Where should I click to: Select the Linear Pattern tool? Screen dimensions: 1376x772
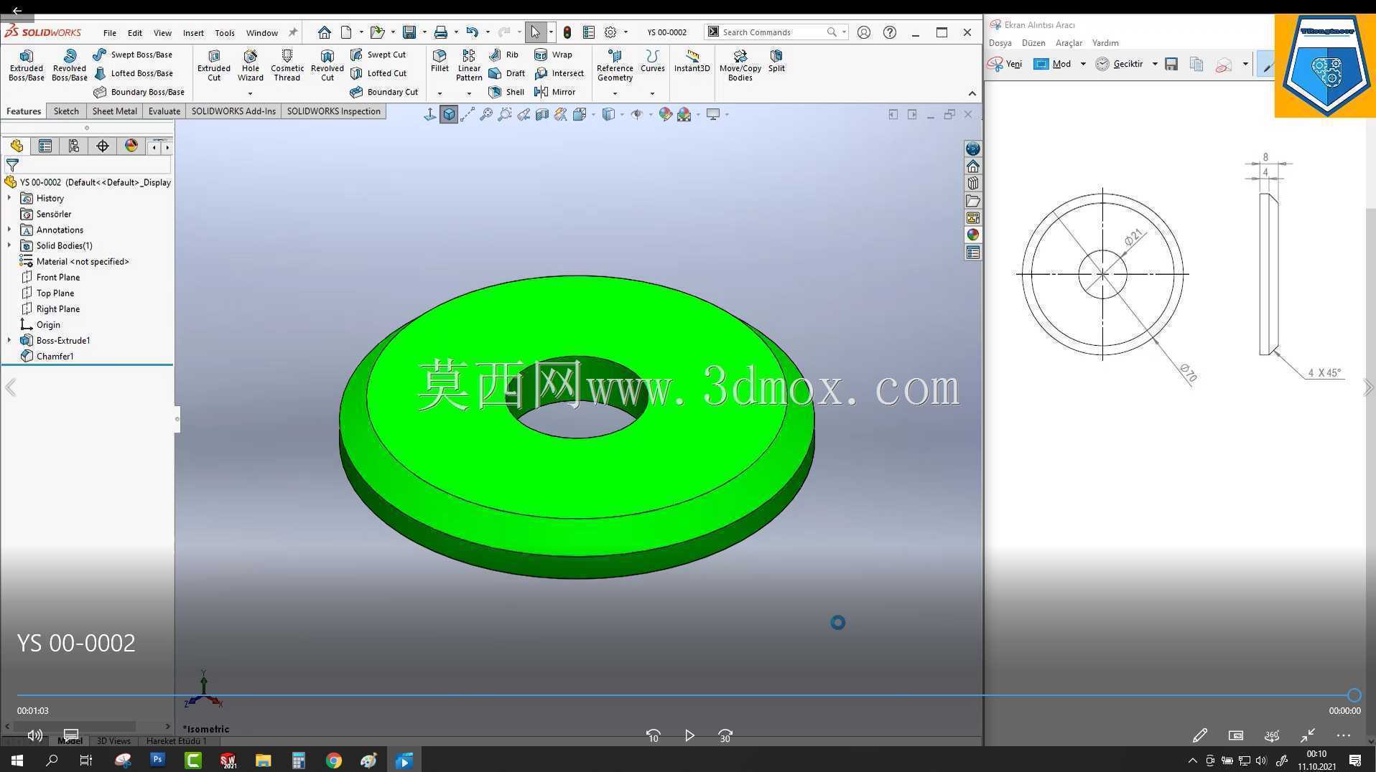(x=469, y=65)
